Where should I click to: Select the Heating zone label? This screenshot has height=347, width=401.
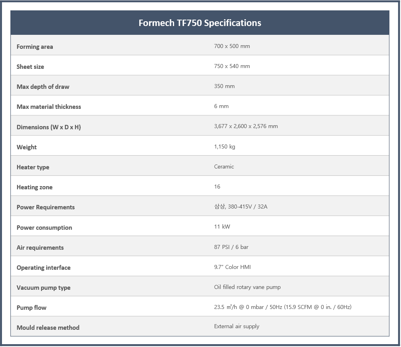click(34, 187)
